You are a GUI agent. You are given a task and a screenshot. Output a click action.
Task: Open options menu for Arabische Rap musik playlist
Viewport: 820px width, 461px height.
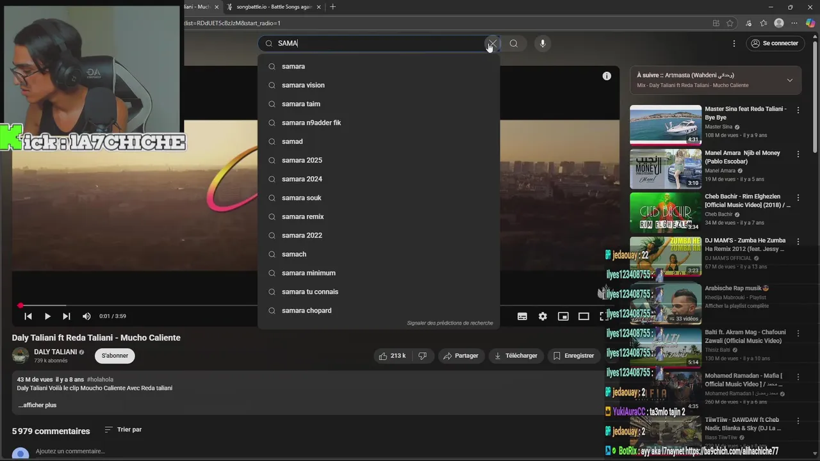click(798, 289)
